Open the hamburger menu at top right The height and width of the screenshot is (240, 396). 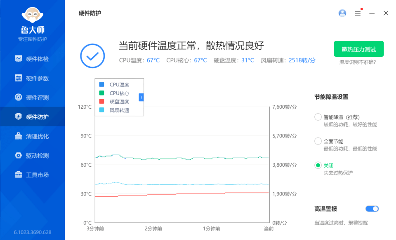tap(357, 13)
